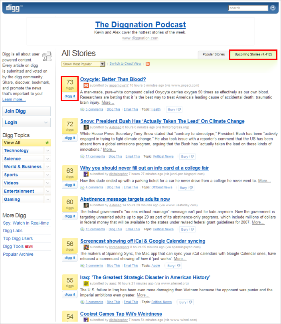Click Blog This on Oxycyte story
Image resolution: width=281 pixels, height=324 pixels.
(x=113, y=109)
